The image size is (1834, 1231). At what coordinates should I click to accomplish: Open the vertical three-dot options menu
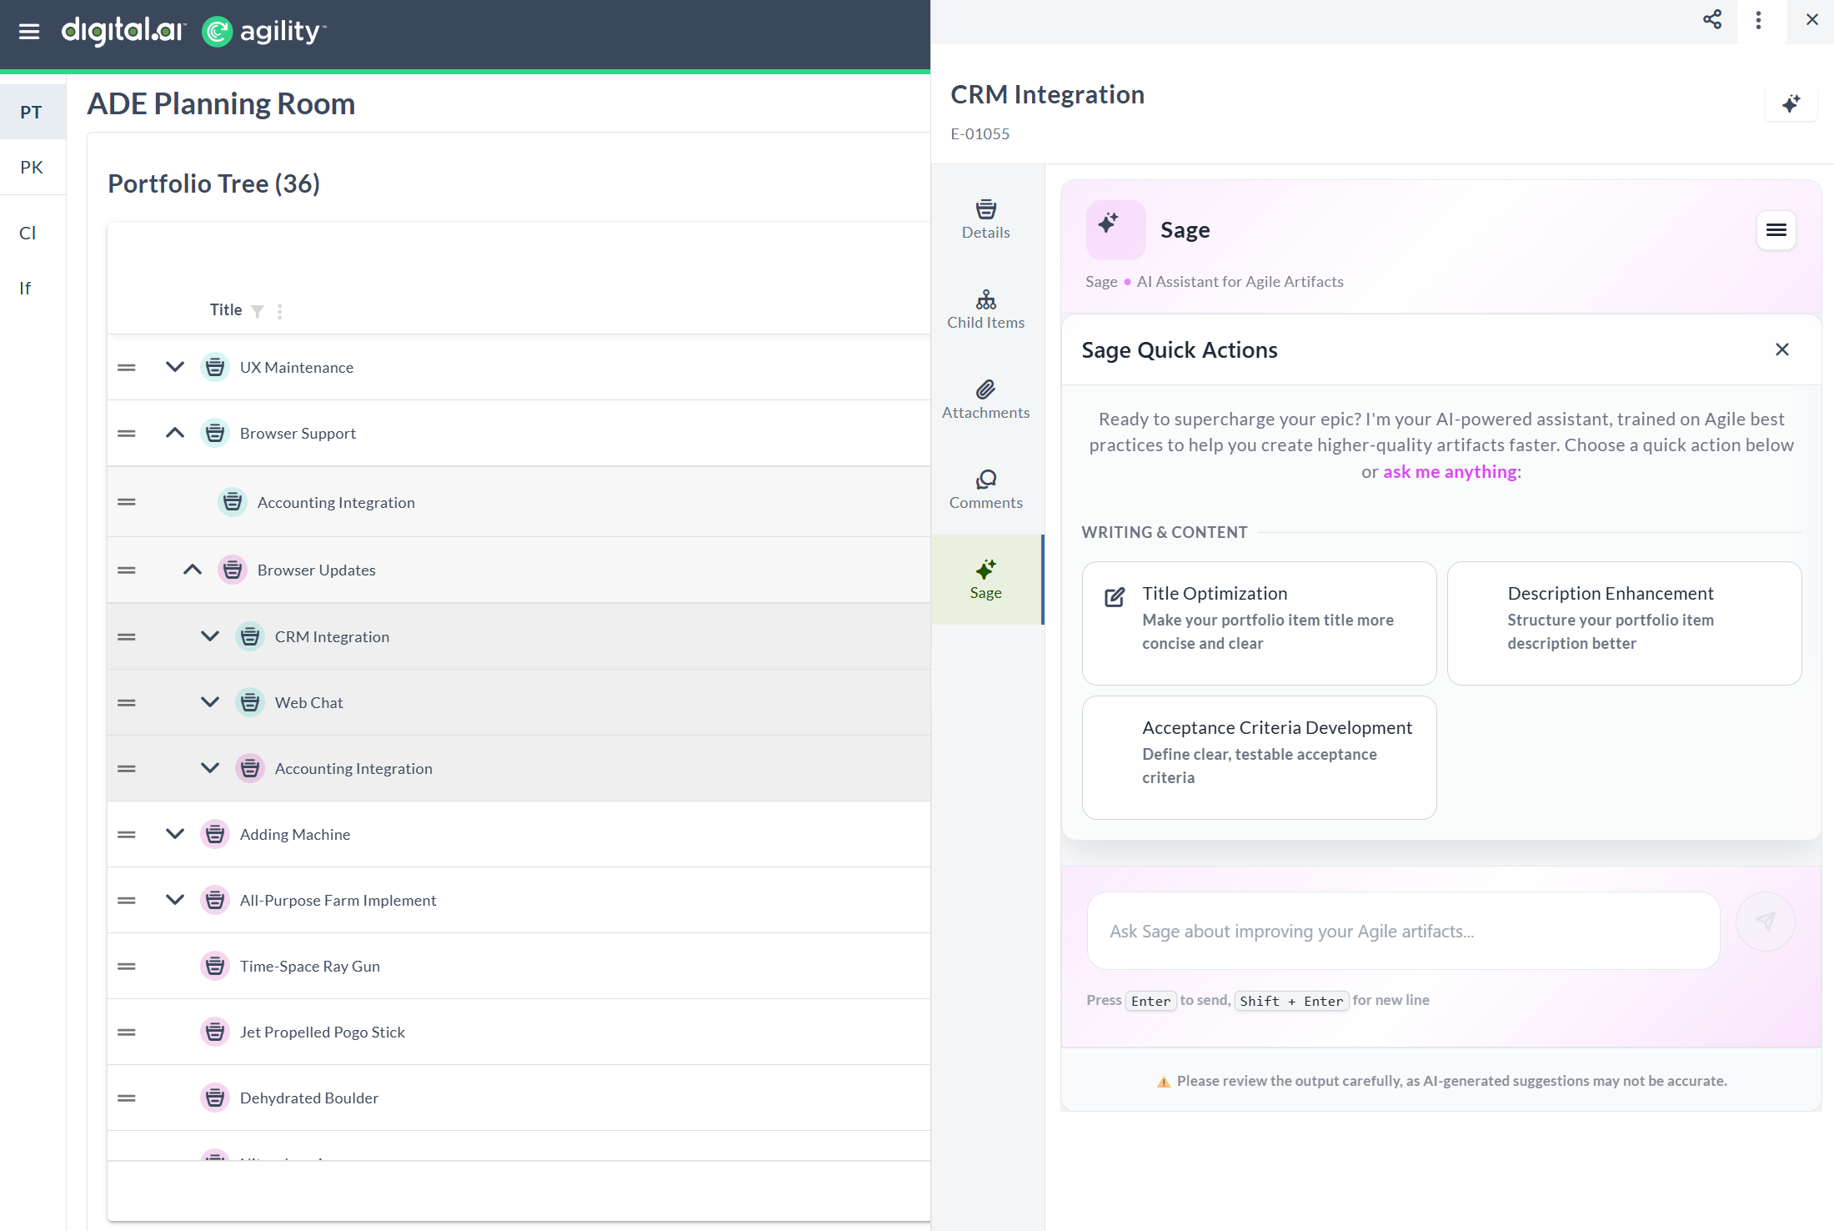(x=1759, y=20)
